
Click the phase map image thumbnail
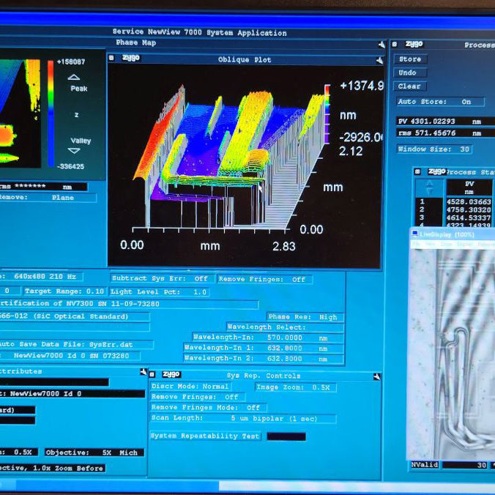20,113
